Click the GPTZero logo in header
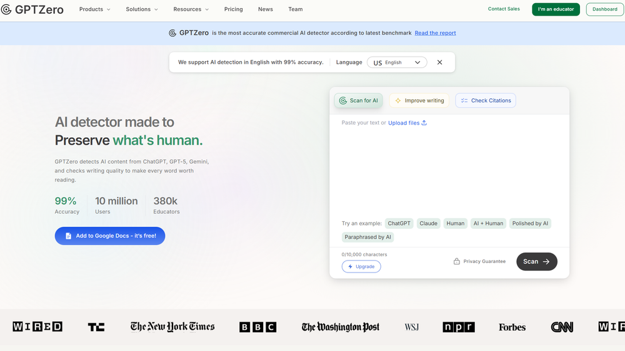 pyautogui.click(x=32, y=9)
